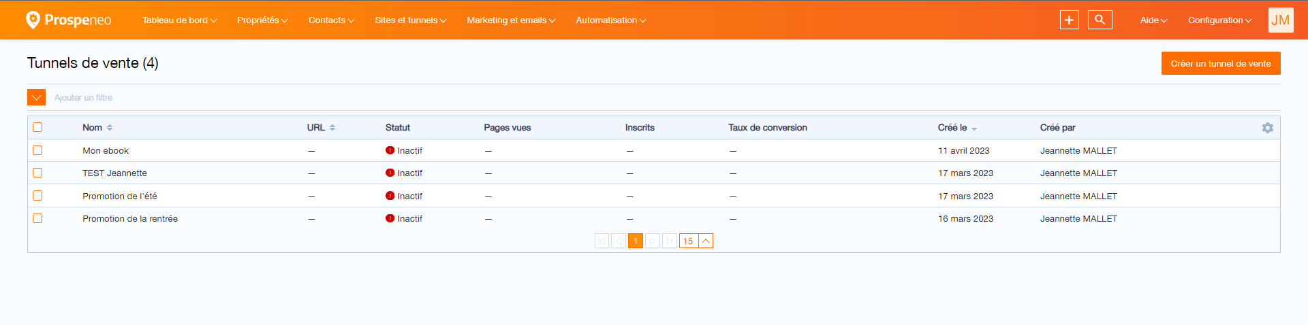Open Tableau de bord menu

[179, 20]
